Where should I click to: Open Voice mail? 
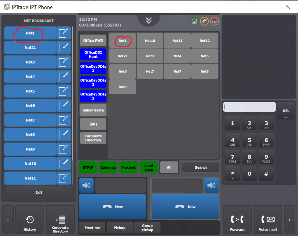pos(268,220)
